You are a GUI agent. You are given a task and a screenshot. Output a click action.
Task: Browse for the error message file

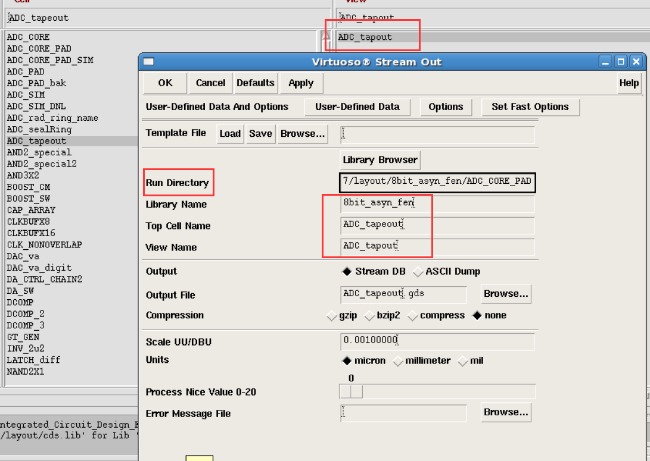[x=506, y=412]
